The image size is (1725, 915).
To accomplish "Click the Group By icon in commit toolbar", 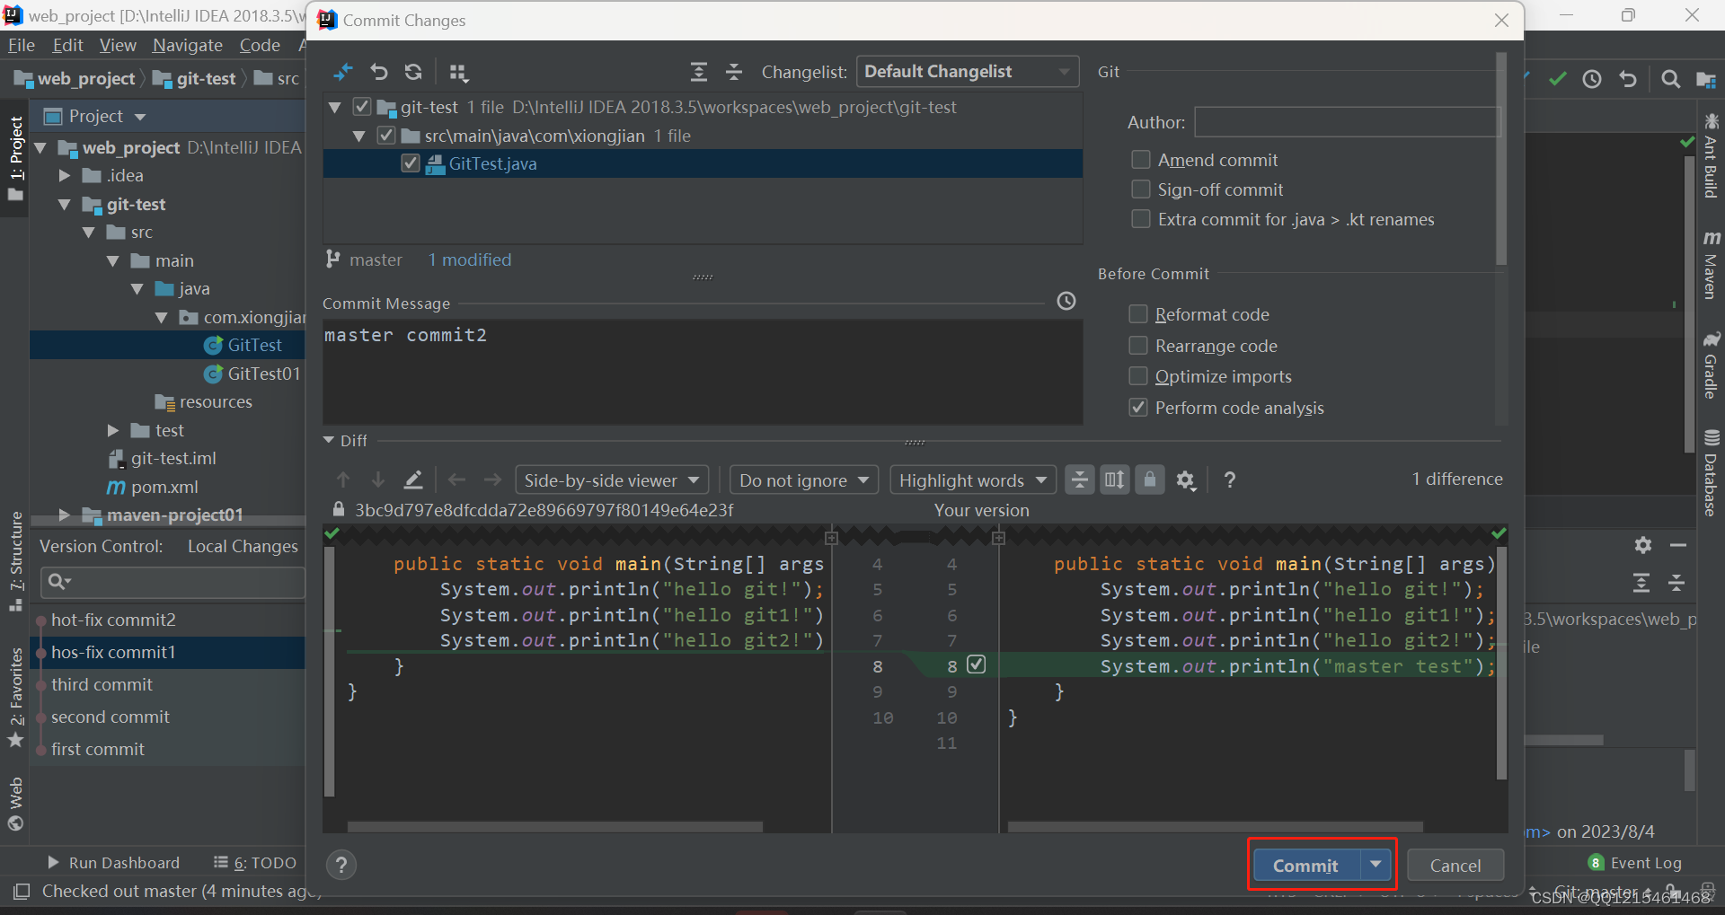I will click(458, 72).
